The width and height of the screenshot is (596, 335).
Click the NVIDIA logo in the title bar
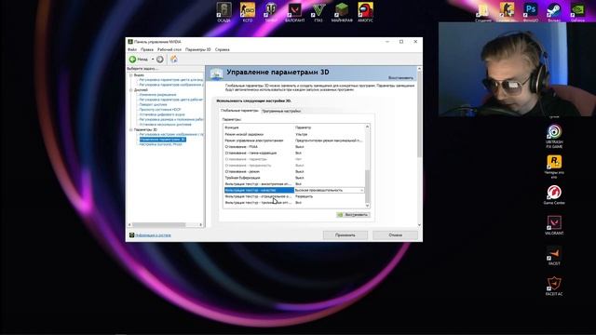pos(130,42)
